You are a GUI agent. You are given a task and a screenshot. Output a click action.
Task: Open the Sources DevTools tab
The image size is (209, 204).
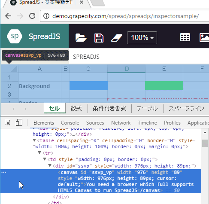pos(95,123)
